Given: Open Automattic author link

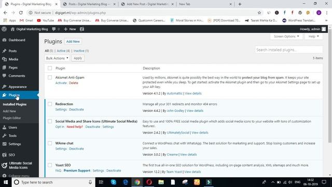Looking at the screenshot, I should (174, 94).
